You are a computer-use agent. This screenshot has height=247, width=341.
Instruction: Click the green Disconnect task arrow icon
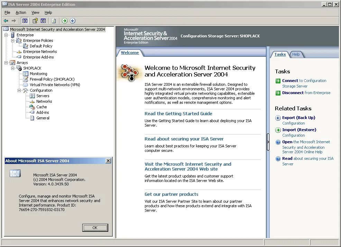point(278,93)
